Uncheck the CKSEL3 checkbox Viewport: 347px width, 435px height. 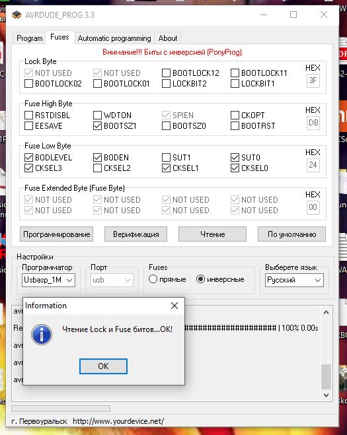pyautogui.click(x=28, y=168)
